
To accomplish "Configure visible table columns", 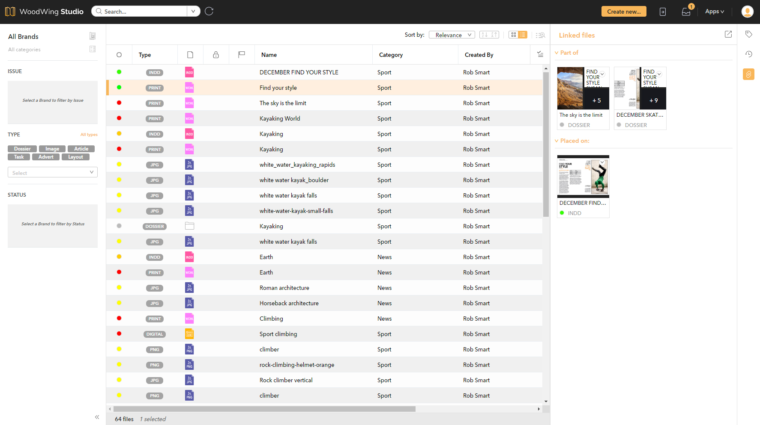I will point(540,54).
